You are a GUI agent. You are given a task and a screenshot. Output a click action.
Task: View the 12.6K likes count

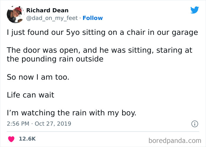coord(27,139)
